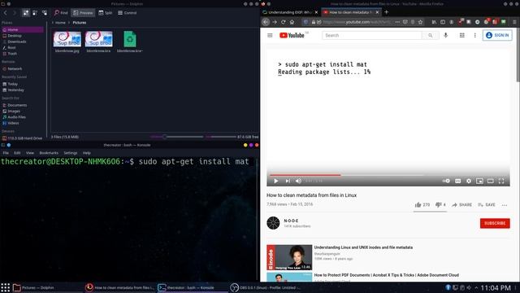Screen dimensions: 520x293
Task: Switch Dolphin to Compact view mode
Action: pos(35,13)
